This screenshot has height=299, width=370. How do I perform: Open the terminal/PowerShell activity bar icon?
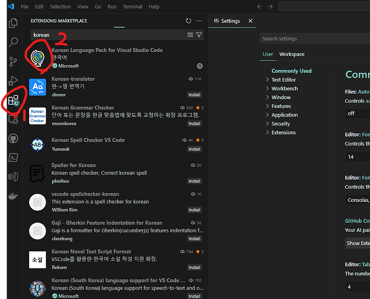13,157
